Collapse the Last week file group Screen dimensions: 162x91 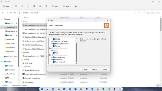click(22, 60)
